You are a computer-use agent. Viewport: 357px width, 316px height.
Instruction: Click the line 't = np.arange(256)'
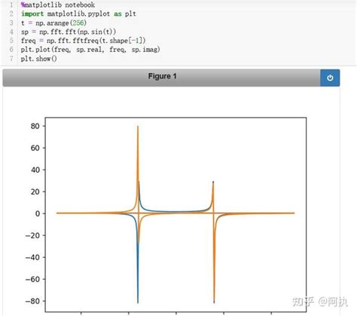[53, 23]
